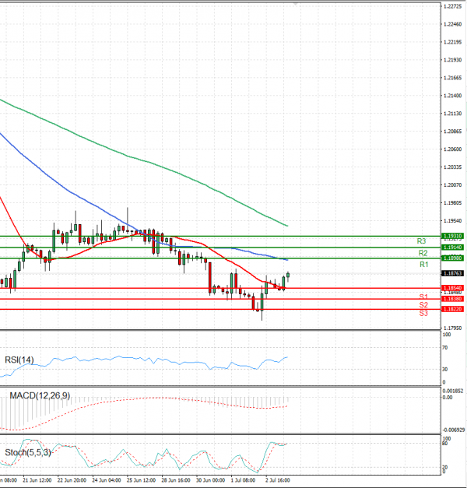
Task: Click the green 1.18980 price tag
Action: 453,258
